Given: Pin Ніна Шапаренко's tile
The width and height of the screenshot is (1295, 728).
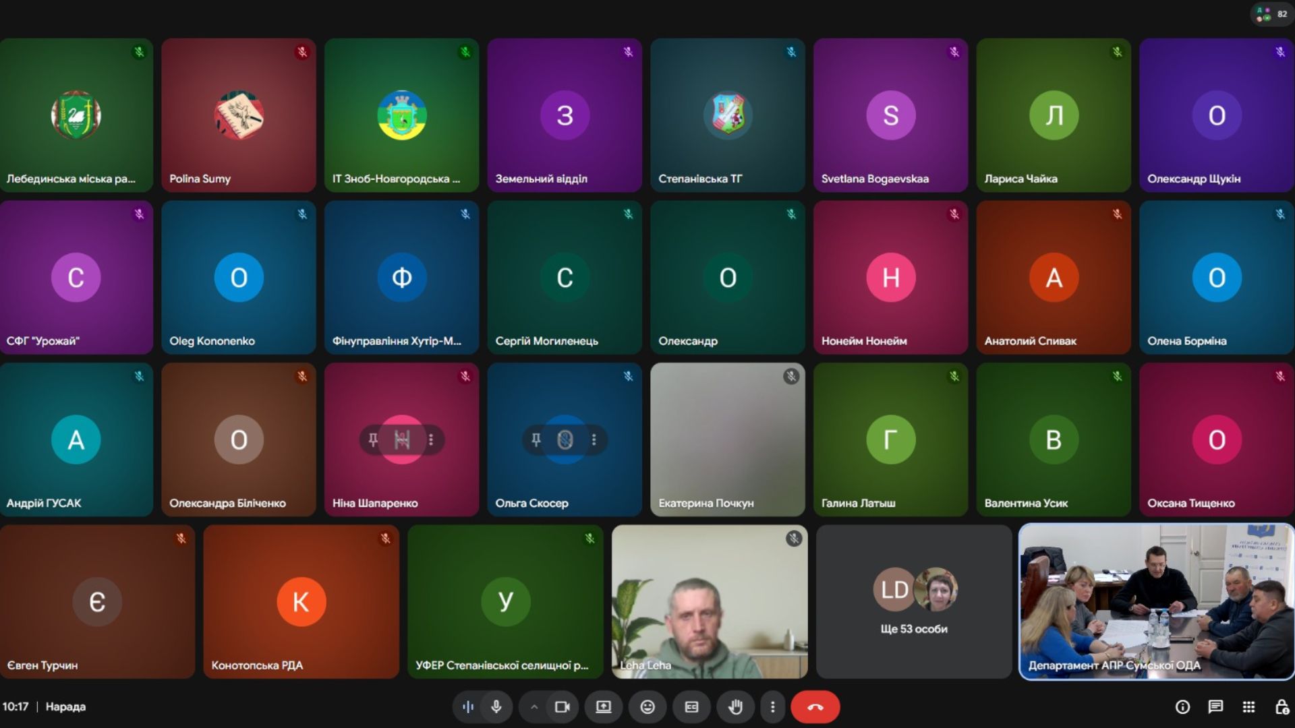Looking at the screenshot, I should pos(373,439).
